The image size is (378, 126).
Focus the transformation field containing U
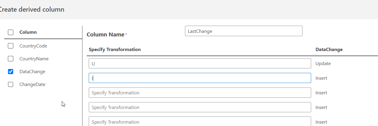[x=200, y=63]
